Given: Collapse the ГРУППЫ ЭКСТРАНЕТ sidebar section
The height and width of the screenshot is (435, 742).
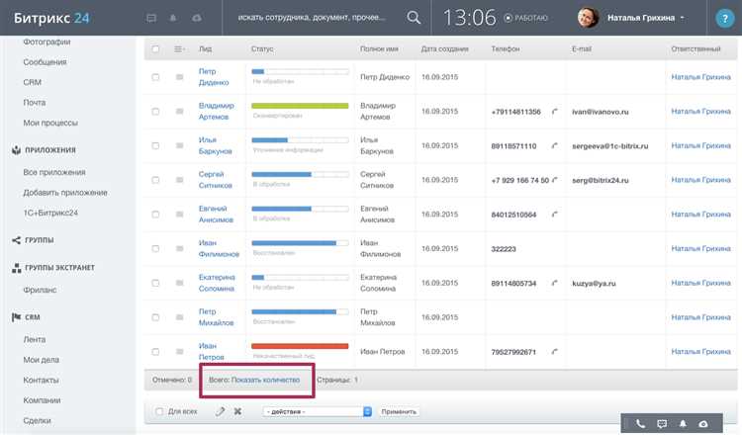Looking at the screenshot, I should [x=53, y=268].
